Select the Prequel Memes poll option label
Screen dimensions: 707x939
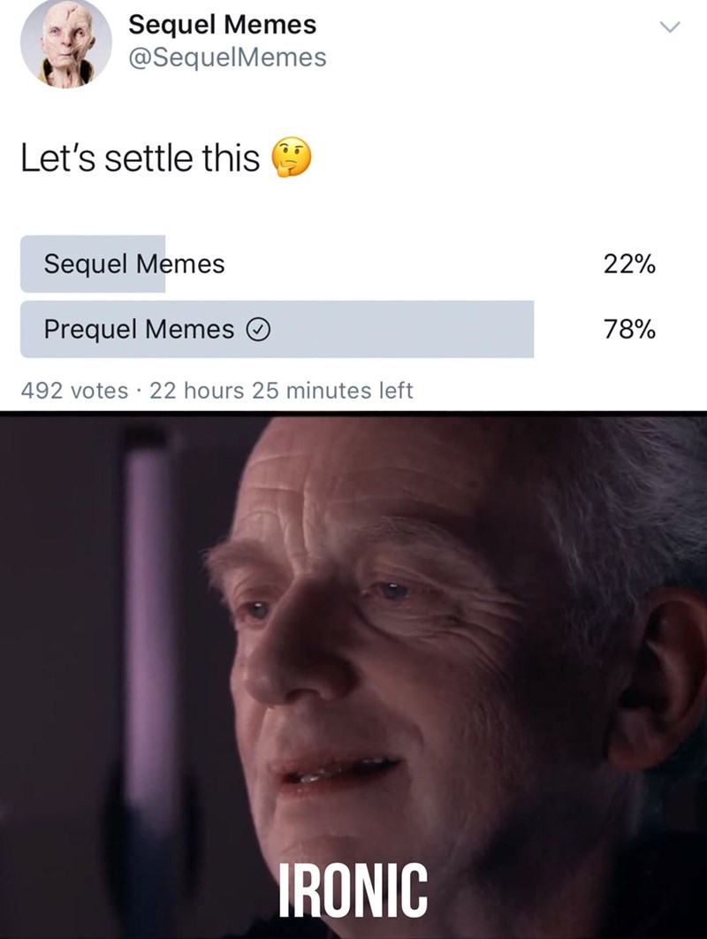tap(139, 329)
